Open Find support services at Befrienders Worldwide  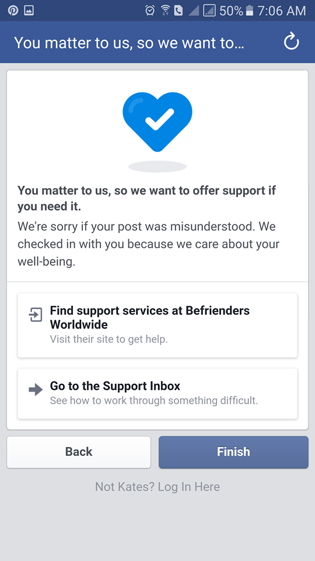pyautogui.click(x=157, y=325)
